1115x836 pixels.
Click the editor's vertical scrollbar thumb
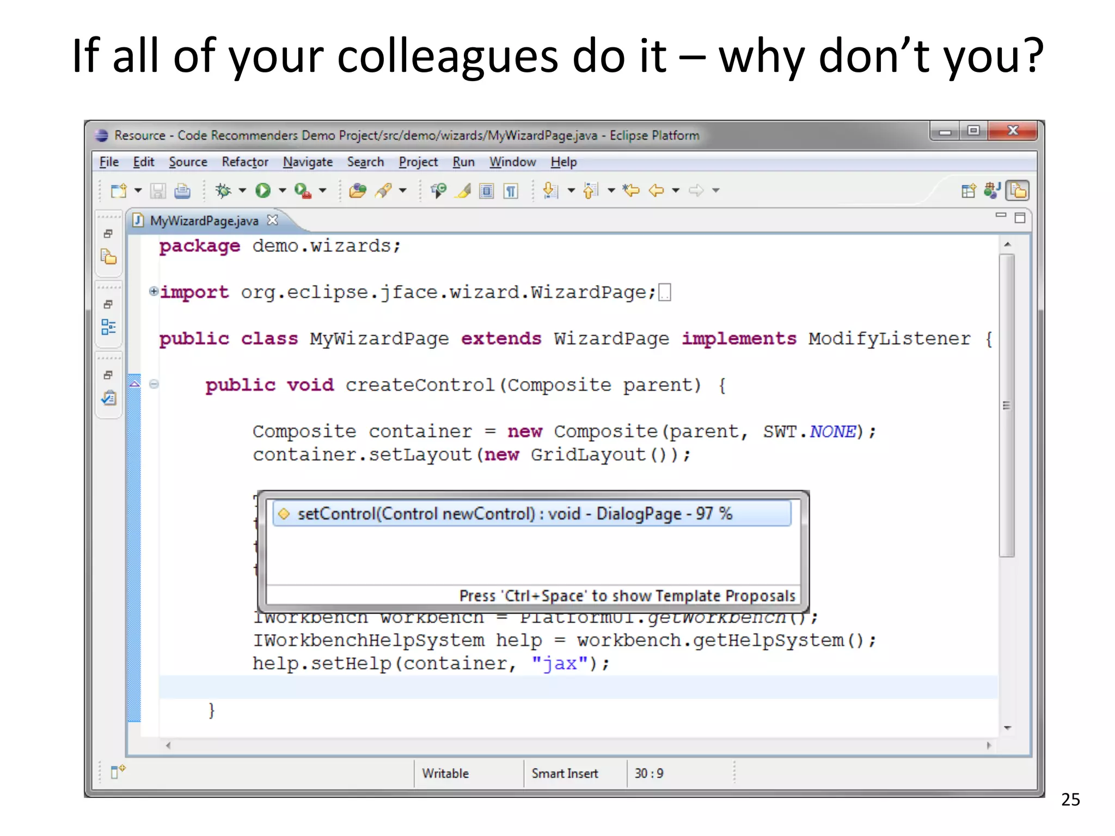click(x=1007, y=405)
